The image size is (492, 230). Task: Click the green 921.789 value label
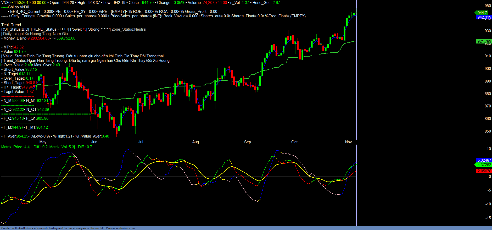[484, 41]
